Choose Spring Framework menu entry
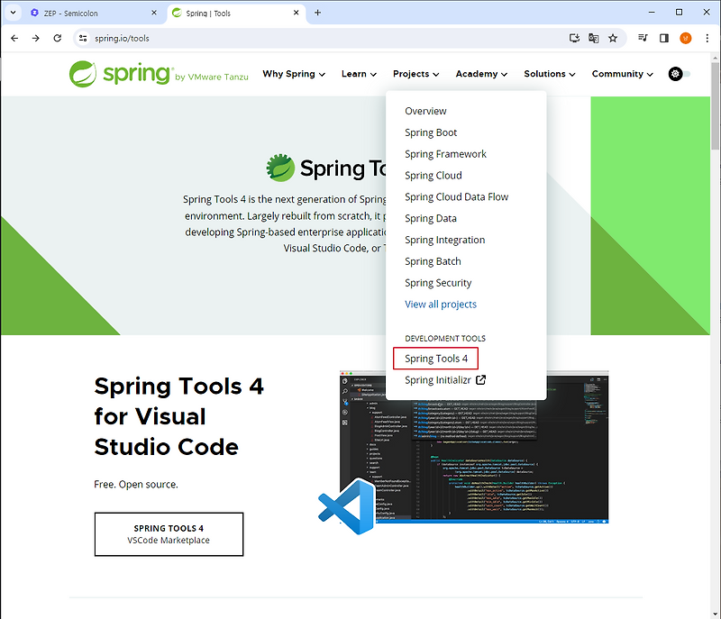The width and height of the screenshot is (721, 619). 445,154
